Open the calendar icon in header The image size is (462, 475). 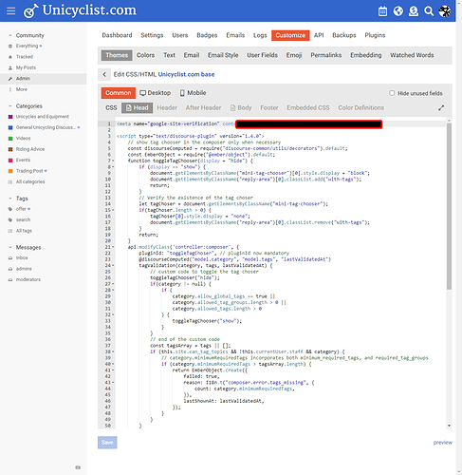382,11
